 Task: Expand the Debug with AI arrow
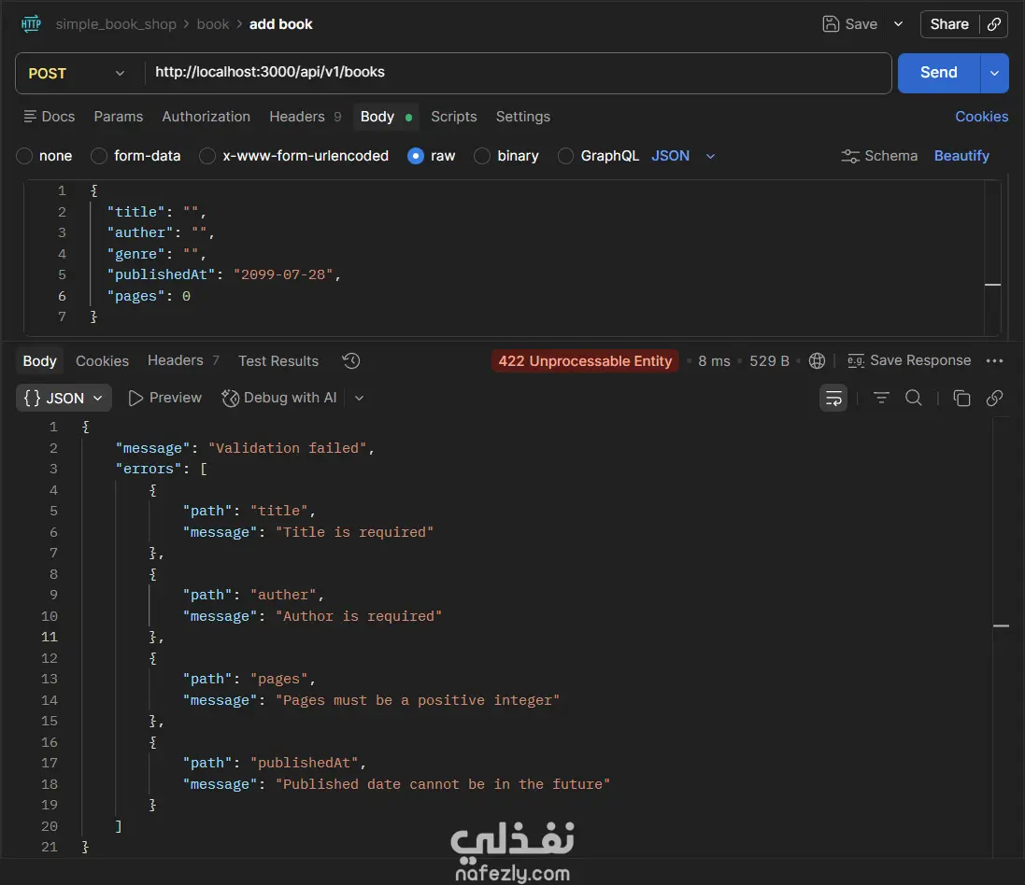click(x=359, y=398)
